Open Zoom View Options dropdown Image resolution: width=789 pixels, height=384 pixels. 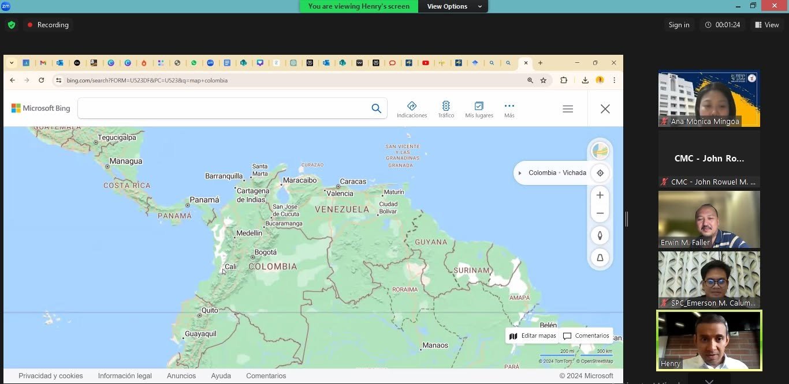click(454, 6)
